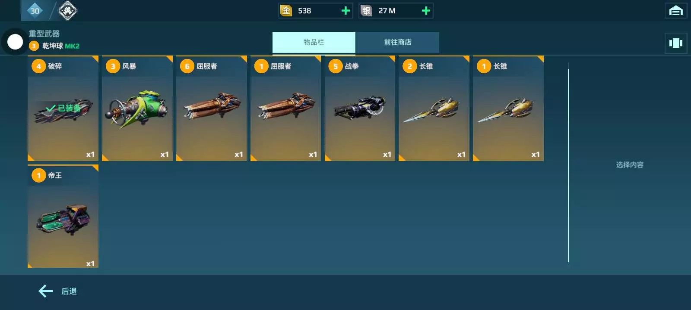Select the green 风暴 weapon card
Viewport: 691px width, 310px height.
tap(137, 108)
